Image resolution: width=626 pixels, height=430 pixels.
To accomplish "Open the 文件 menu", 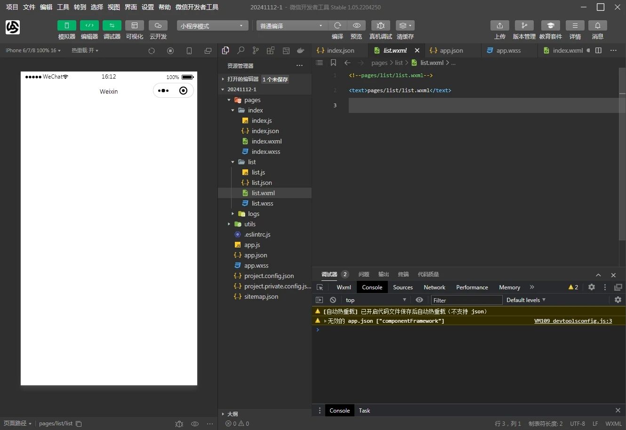I will click(29, 7).
